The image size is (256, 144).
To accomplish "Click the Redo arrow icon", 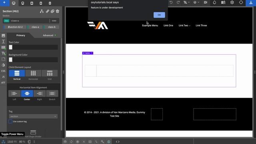I will pyautogui.click(x=178, y=2).
